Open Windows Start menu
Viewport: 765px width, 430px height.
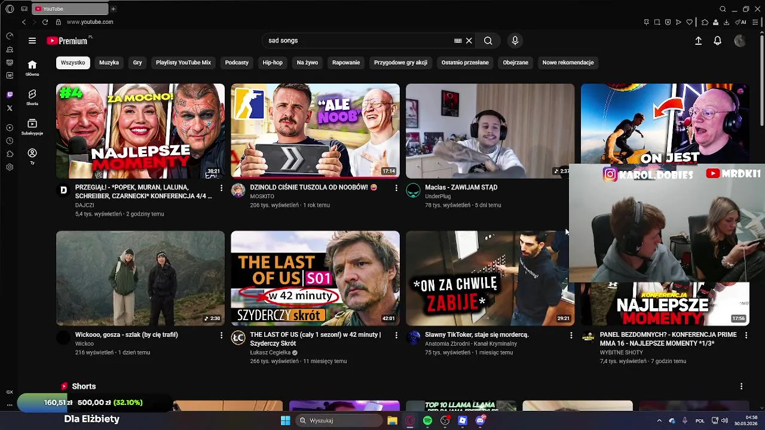286,420
